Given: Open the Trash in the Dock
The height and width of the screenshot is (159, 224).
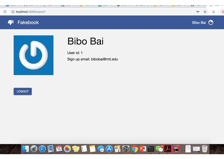Looking at the screenshot, I should click(x=205, y=149).
